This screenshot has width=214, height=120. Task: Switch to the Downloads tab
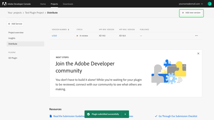coord(68,4)
